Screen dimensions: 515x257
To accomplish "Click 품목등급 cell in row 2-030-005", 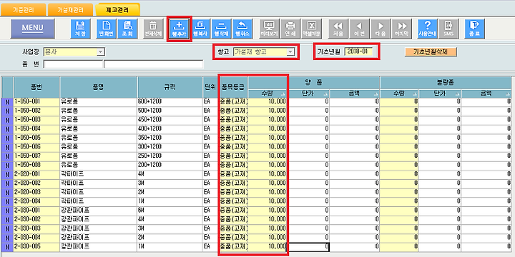I will (233, 246).
